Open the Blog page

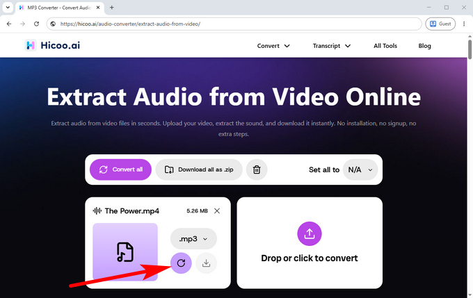tap(424, 46)
